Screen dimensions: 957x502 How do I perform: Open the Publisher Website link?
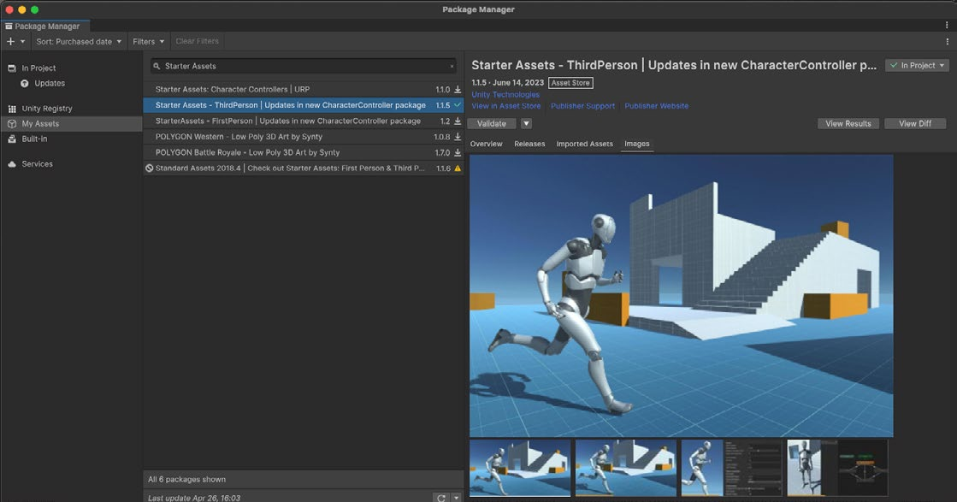[656, 105]
